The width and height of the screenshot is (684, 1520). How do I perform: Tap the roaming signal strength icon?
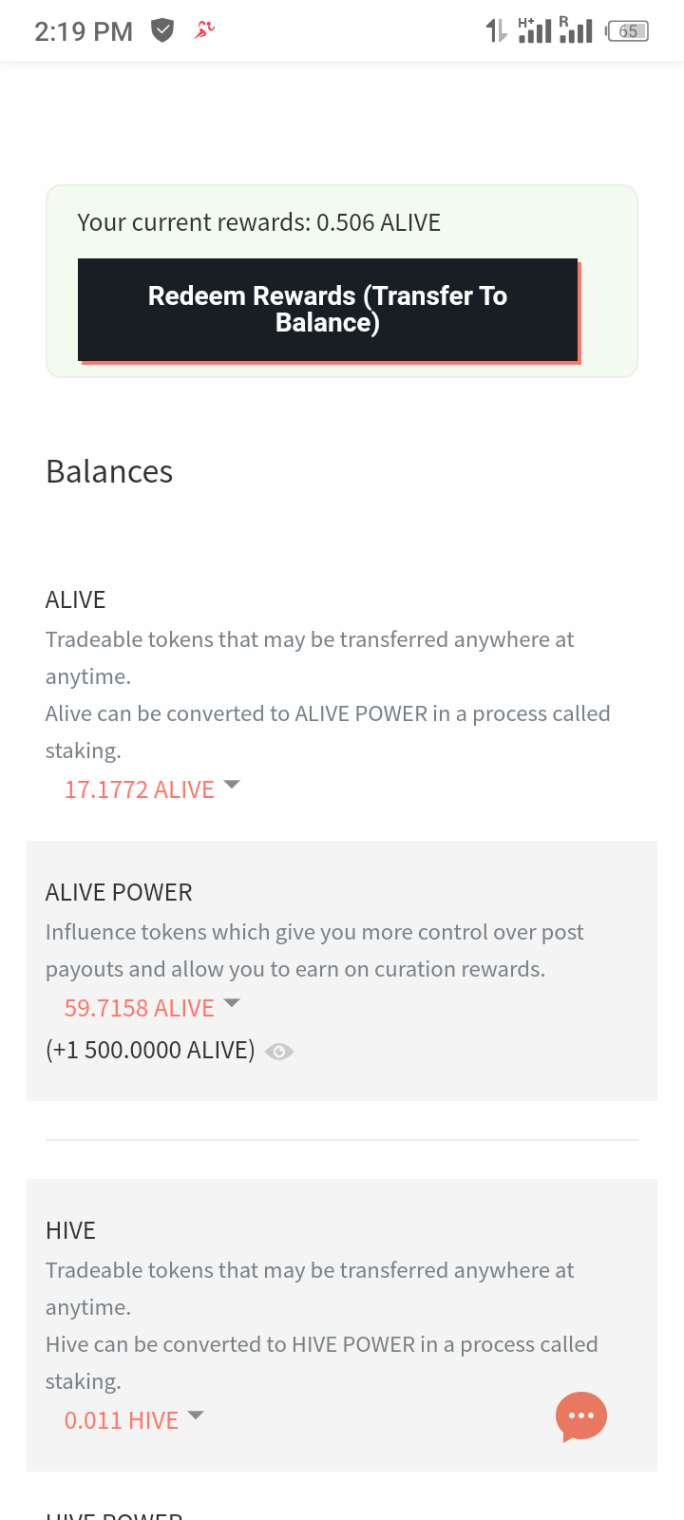[576, 30]
